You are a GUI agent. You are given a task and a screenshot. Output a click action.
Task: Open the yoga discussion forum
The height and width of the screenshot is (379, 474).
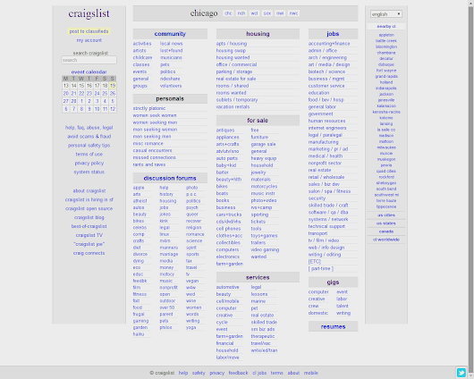[x=191, y=327]
